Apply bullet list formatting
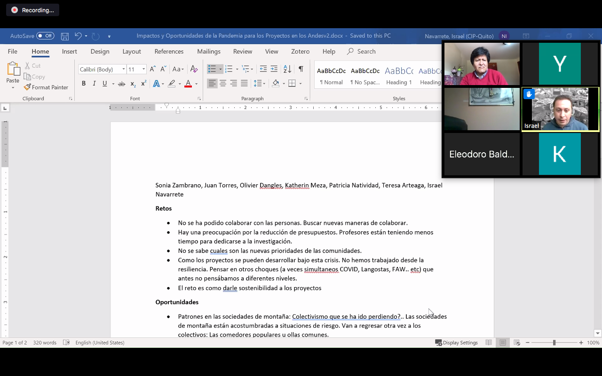Viewport: 602px width, 376px height. 212,69
